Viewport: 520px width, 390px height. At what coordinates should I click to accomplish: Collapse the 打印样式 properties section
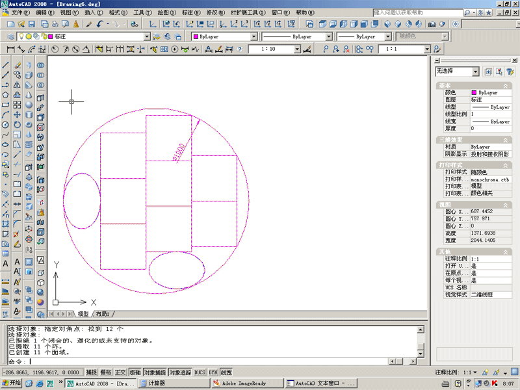point(506,165)
